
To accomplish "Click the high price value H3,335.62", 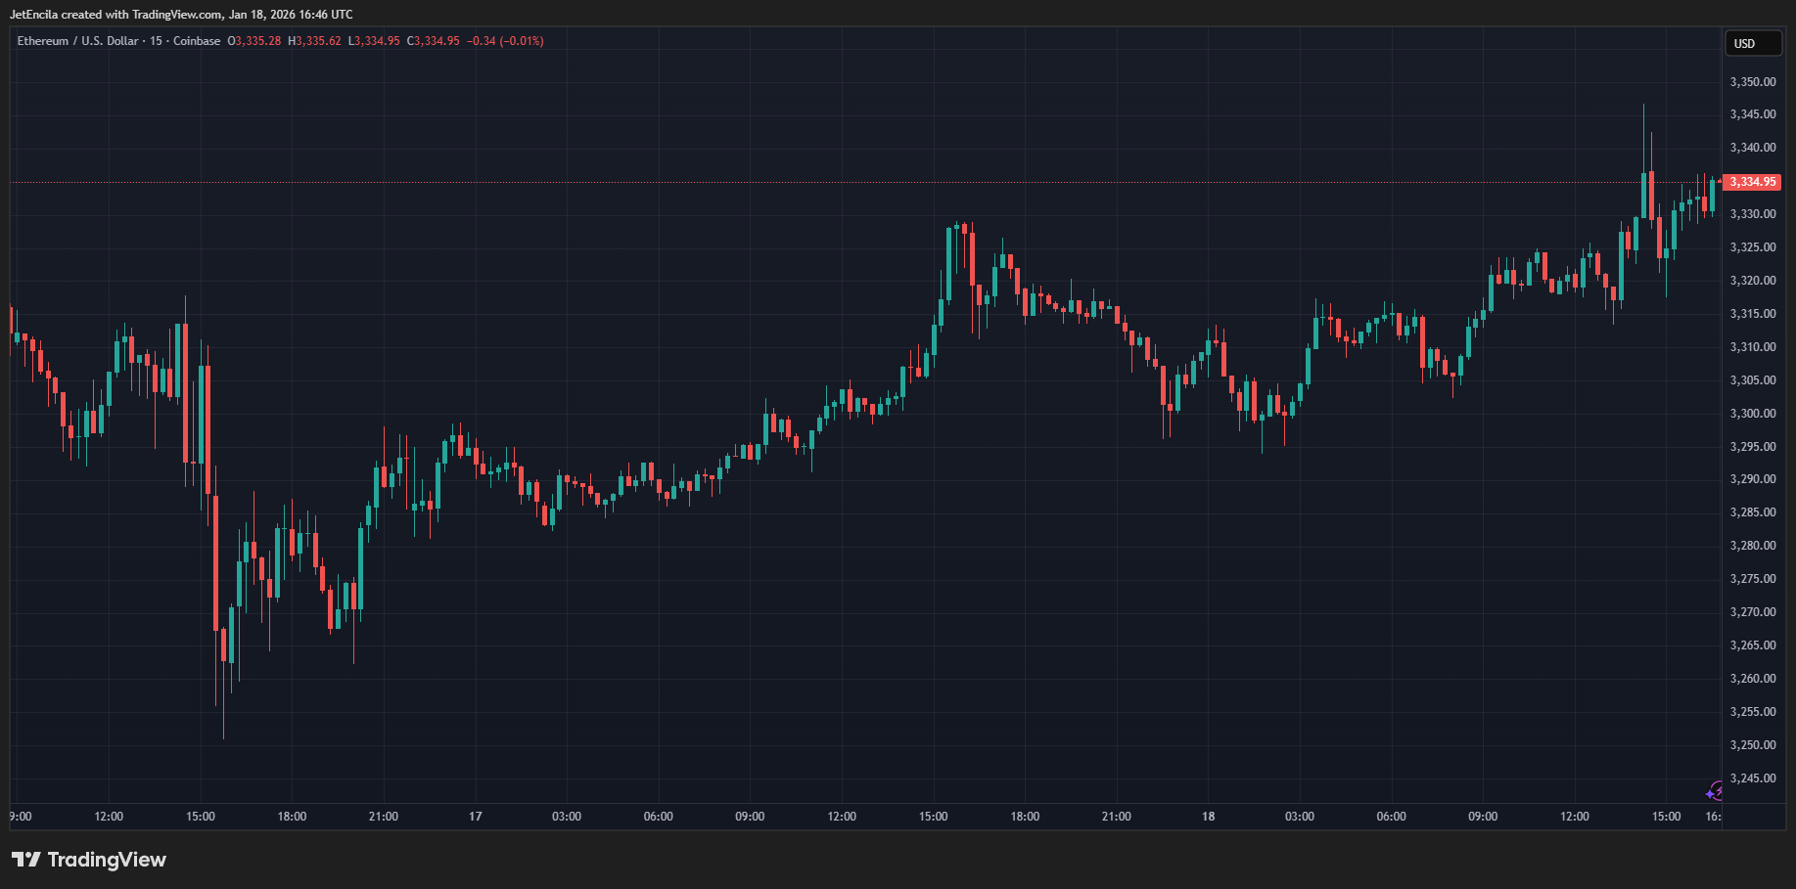I will coord(315,41).
